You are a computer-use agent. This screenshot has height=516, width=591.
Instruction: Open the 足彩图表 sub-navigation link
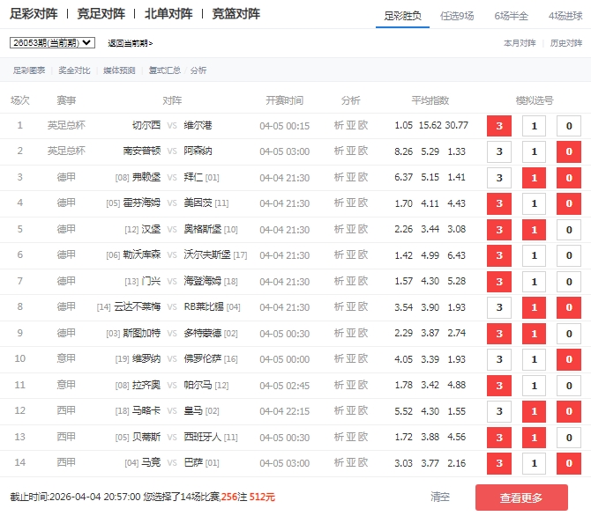point(29,70)
